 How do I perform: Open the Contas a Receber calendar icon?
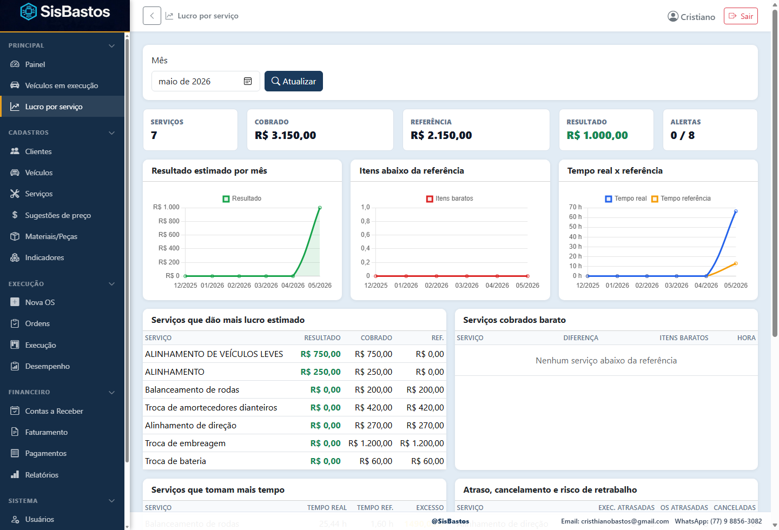tap(15, 411)
